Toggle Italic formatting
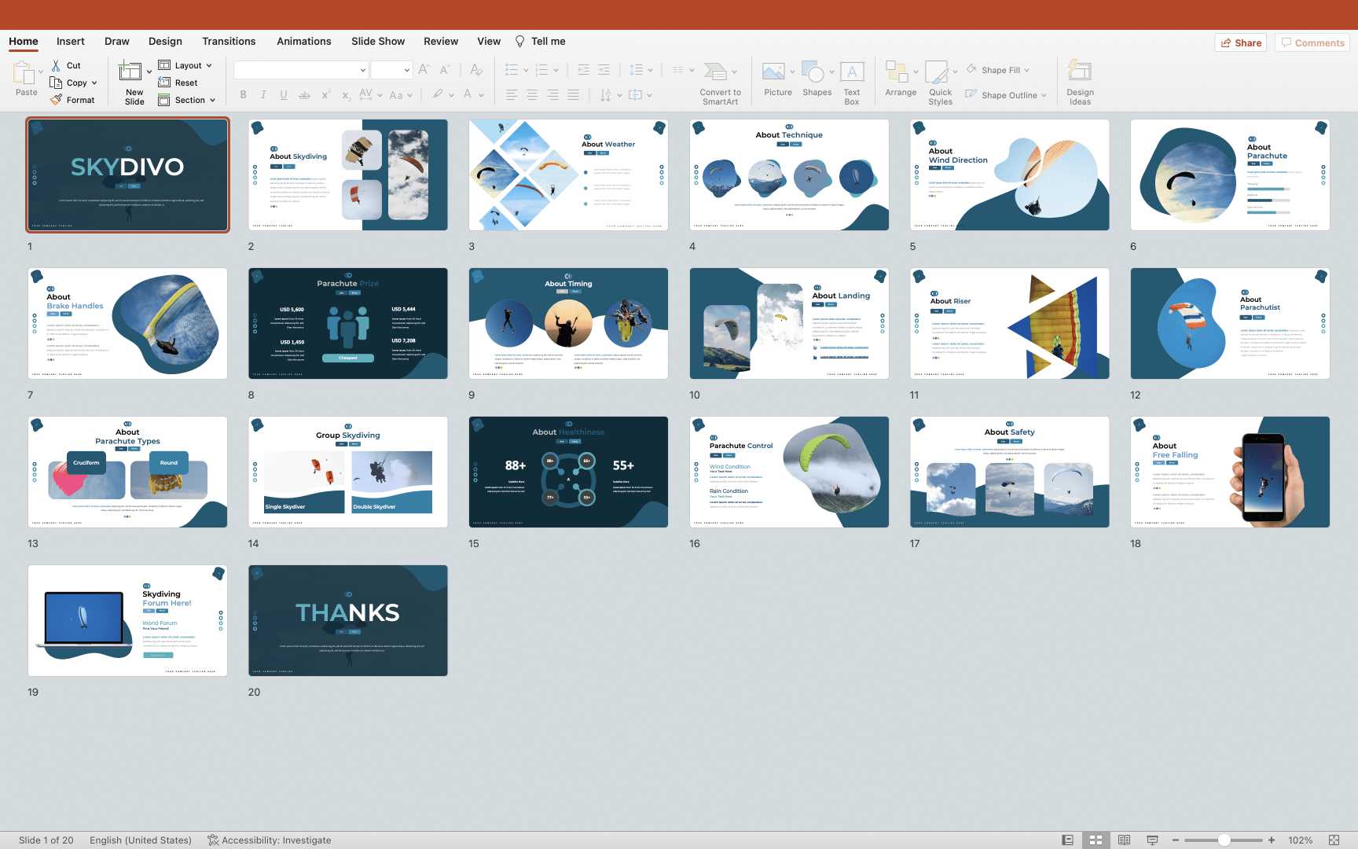The image size is (1358, 849). pos(263,95)
